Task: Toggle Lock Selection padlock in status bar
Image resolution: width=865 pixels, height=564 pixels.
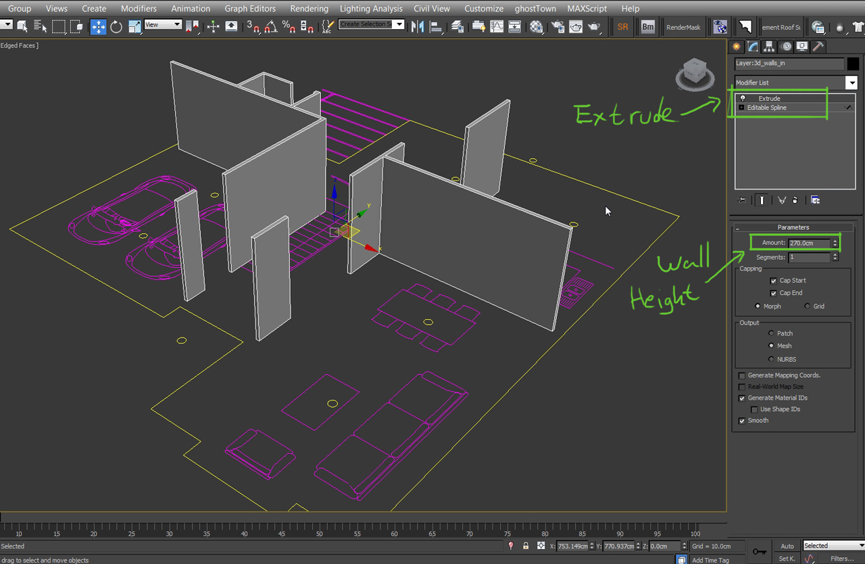Action: tap(526, 546)
